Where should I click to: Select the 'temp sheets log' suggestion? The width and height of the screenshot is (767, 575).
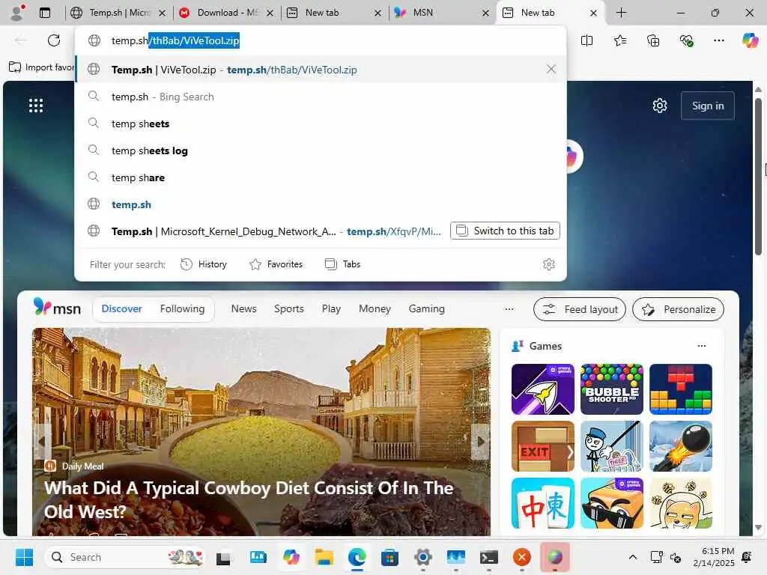(x=321, y=150)
